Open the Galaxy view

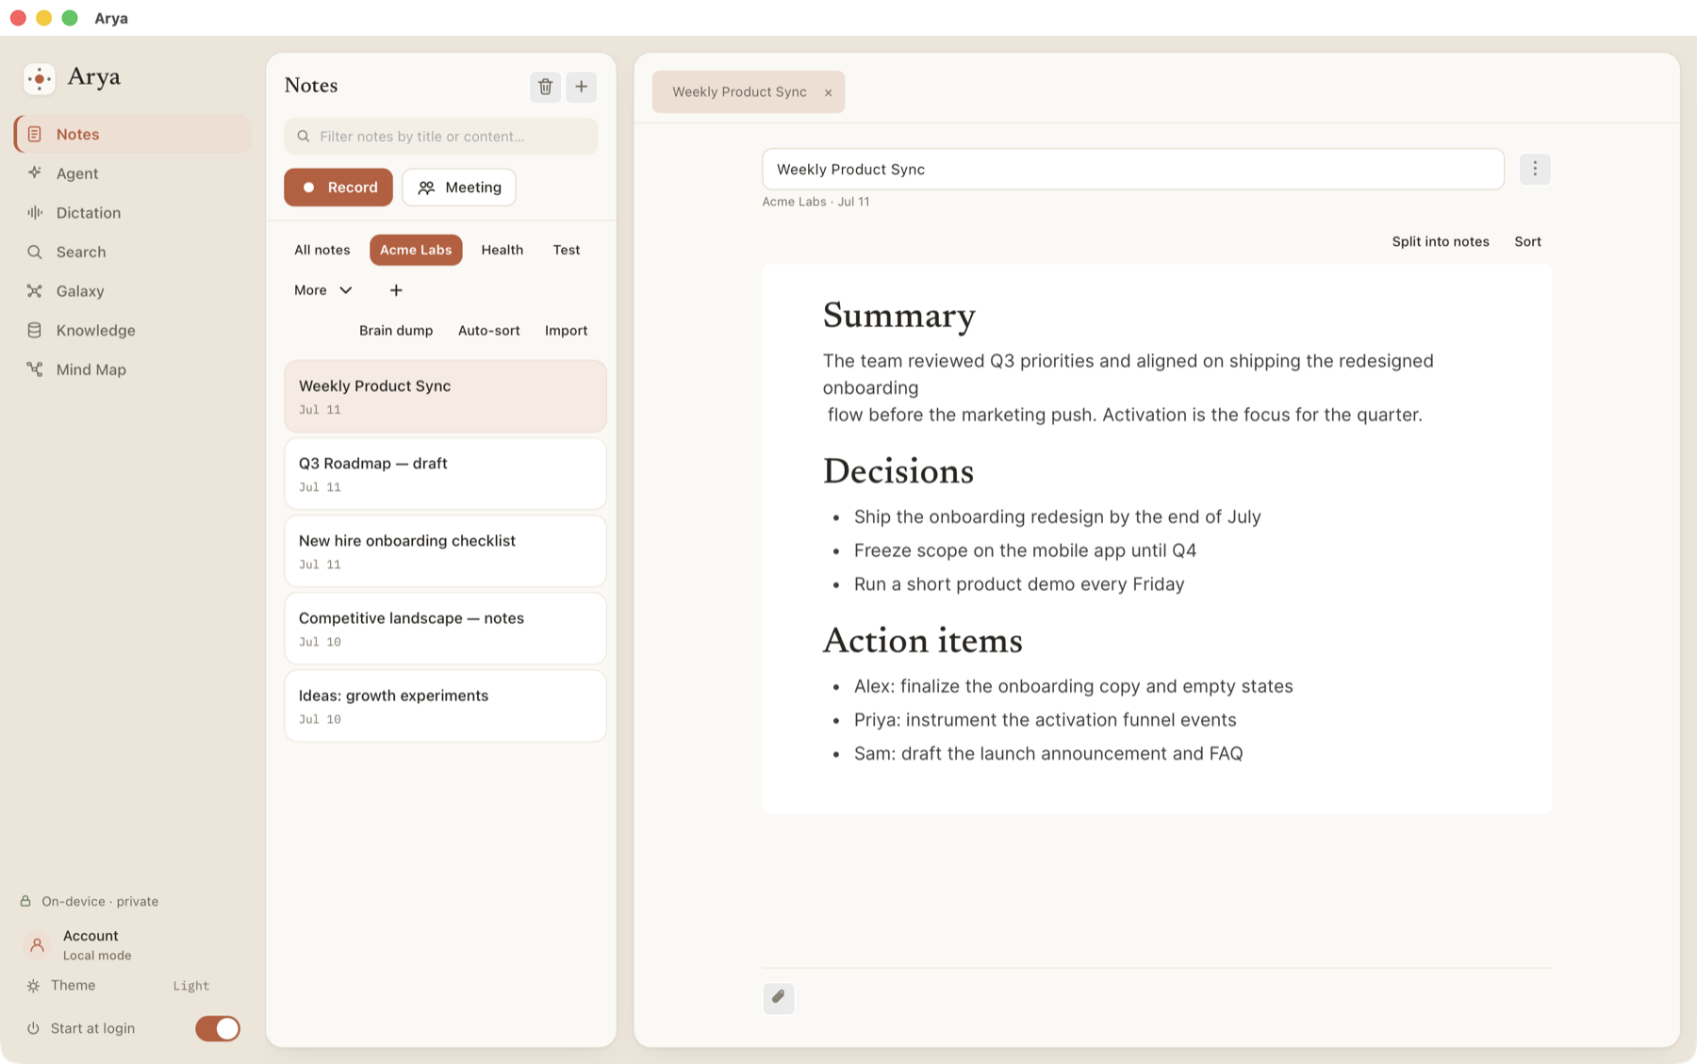[133, 291]
